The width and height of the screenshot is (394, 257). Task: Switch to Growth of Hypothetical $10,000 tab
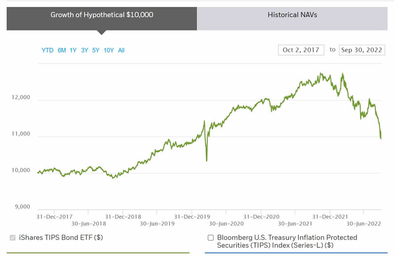point(102,15)
